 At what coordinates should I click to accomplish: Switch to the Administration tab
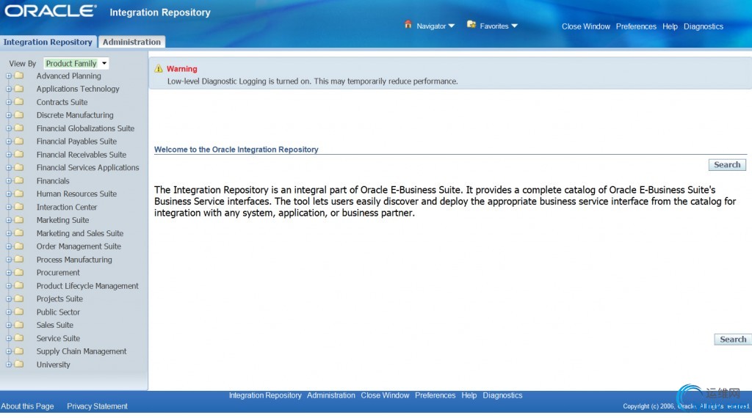pos(131,42)
